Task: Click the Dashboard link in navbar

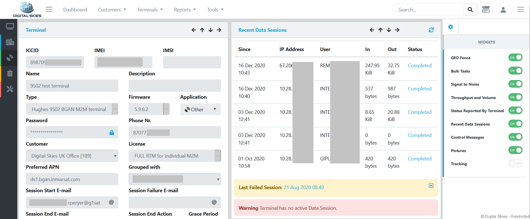Action: tap(75, 10)
